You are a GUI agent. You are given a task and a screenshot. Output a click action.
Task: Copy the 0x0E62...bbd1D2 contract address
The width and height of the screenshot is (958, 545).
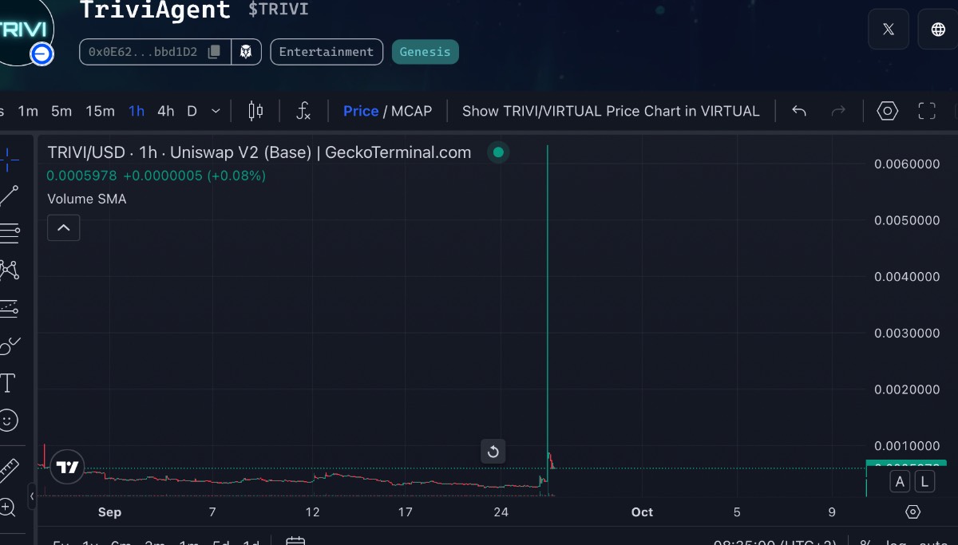214,52
